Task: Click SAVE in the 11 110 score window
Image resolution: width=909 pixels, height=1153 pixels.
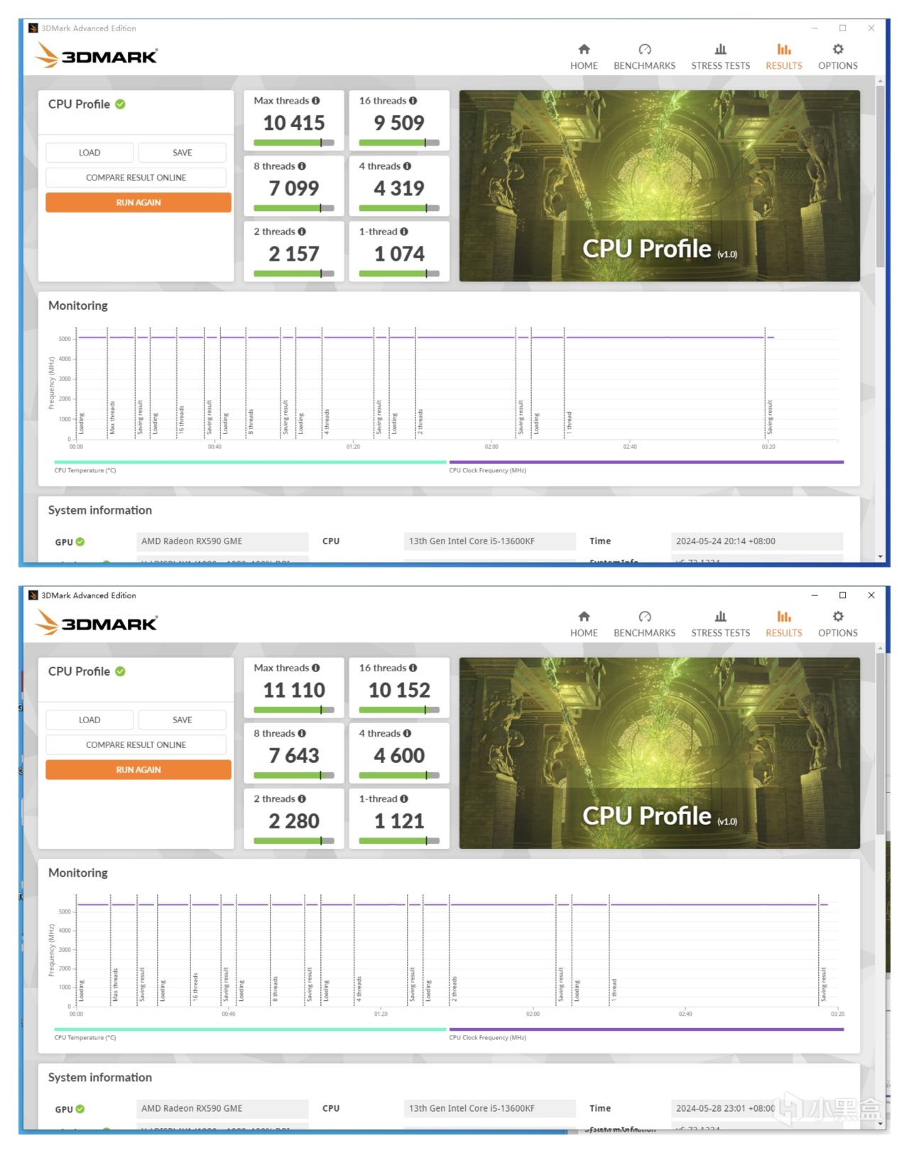Action: pos(183,720)
